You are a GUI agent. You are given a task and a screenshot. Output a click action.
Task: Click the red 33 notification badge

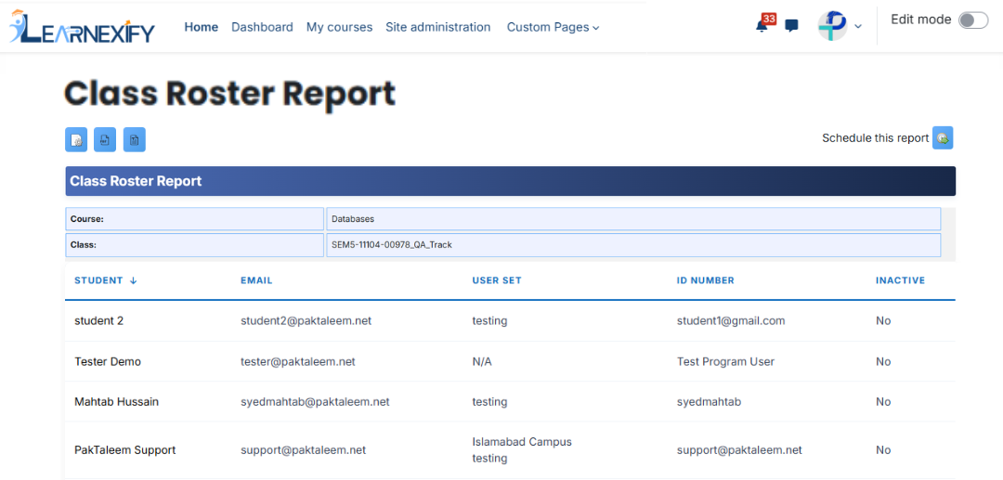click(769, 19)
